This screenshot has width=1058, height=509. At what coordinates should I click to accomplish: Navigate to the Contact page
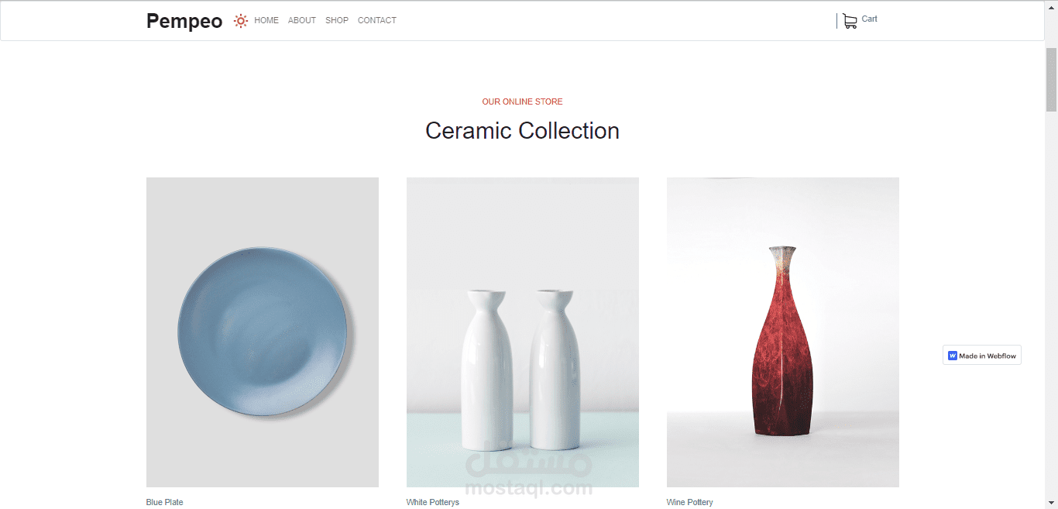[377, 21]
